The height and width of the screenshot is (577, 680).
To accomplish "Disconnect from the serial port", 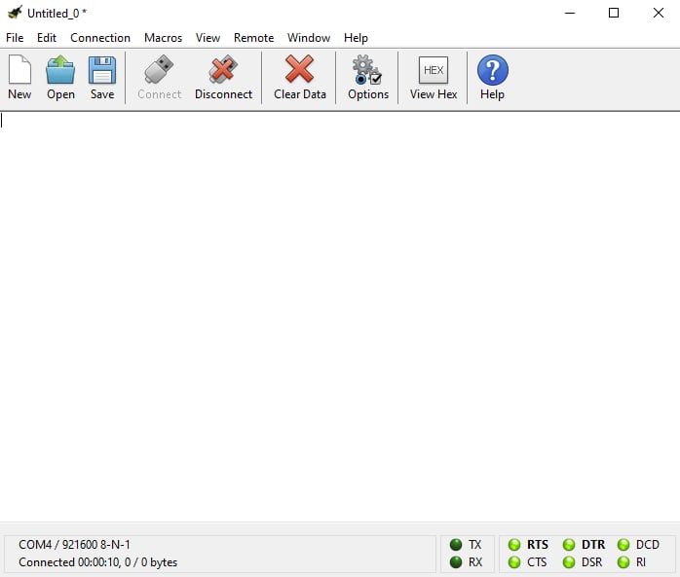I will coord(223,77).
